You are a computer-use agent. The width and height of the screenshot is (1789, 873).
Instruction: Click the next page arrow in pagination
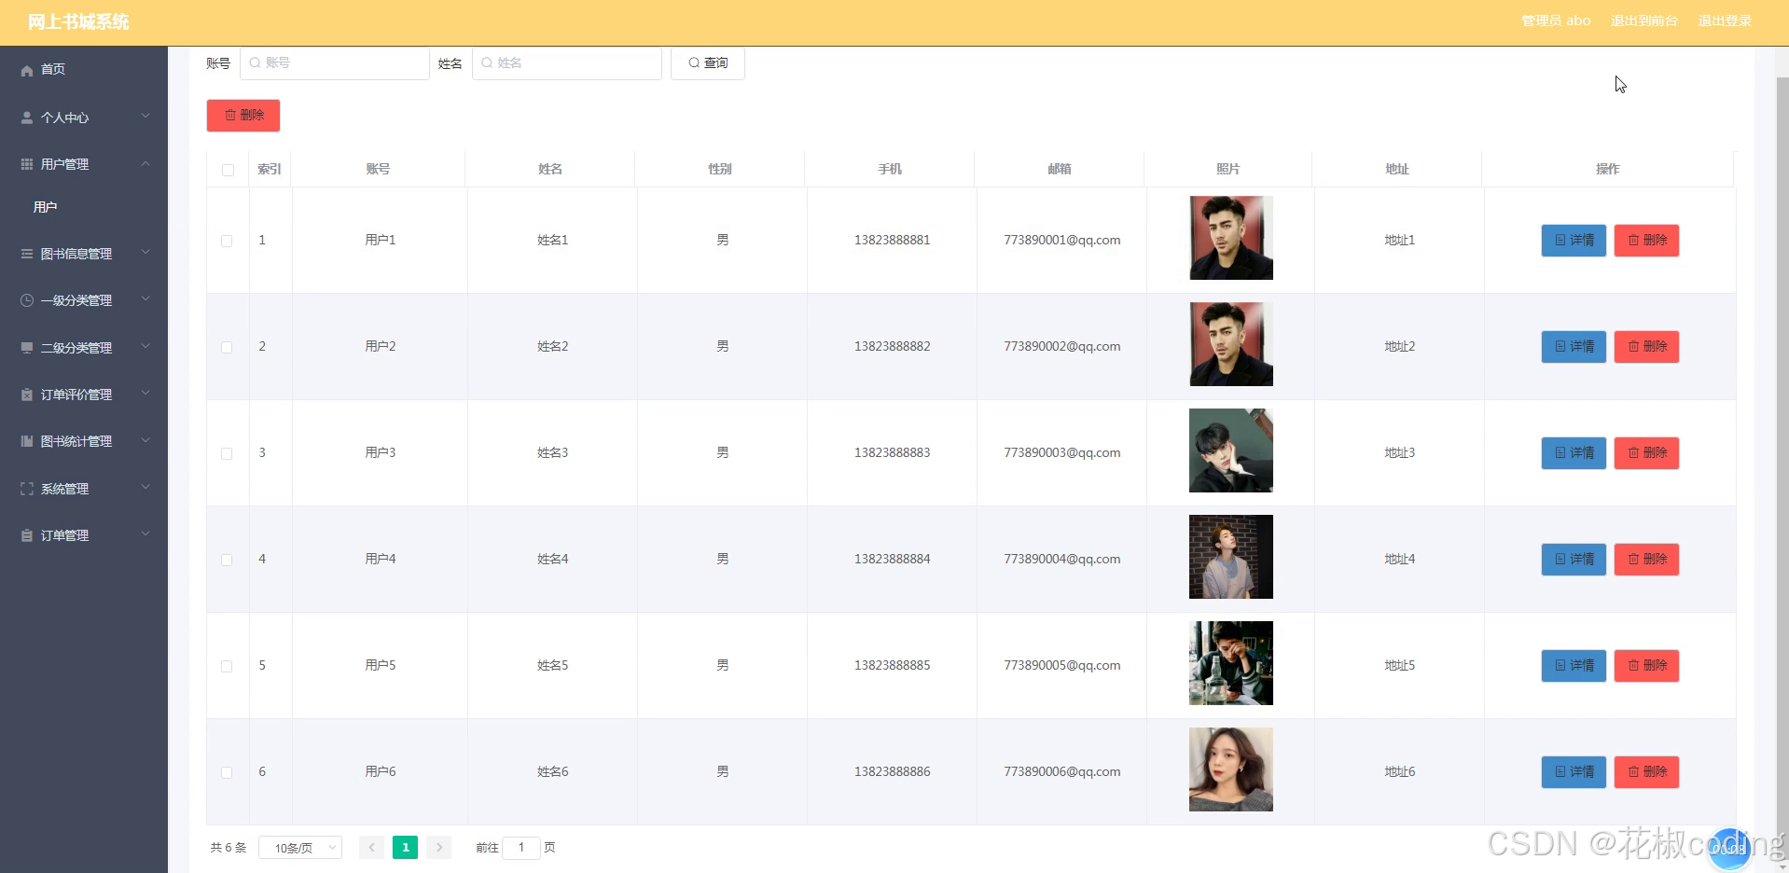439,848
